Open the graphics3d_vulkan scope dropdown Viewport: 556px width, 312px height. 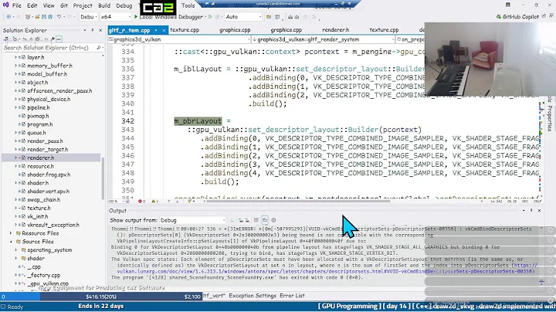point(179,39)
